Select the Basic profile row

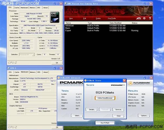click(x=109, y=28)
